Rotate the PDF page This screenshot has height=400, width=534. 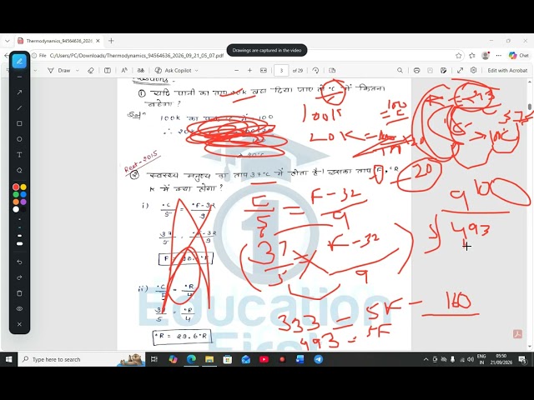[315, 70]
